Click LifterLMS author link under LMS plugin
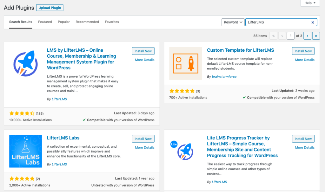The height and width of the screenshot is (192, 325). (59, 99)
